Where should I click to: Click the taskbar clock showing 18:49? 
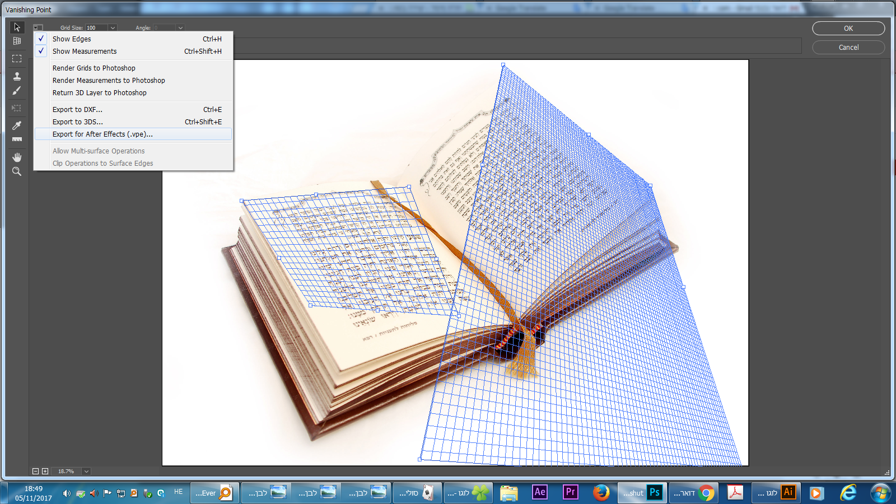tap(34, 493)
